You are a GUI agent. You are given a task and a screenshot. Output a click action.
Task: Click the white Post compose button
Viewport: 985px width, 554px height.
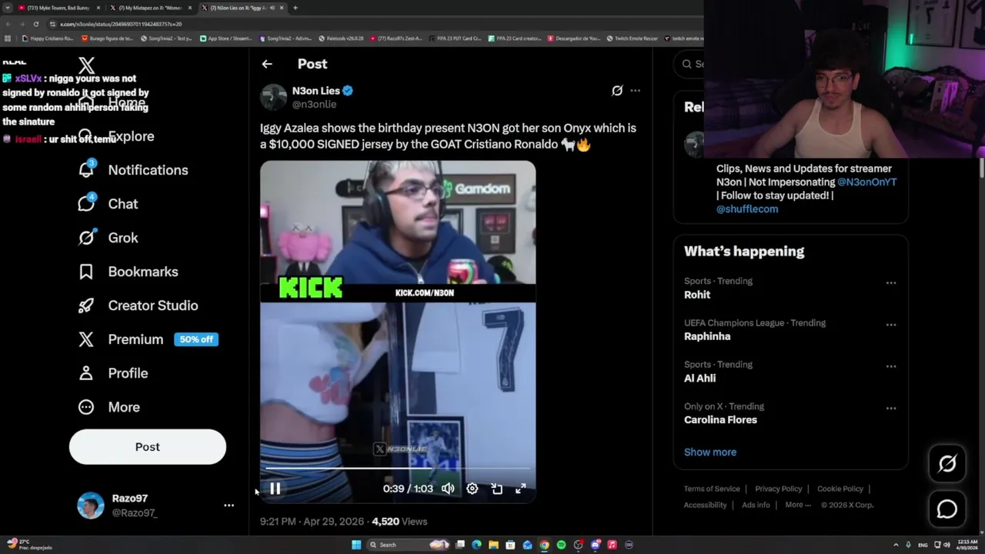(x=148, y=447)
